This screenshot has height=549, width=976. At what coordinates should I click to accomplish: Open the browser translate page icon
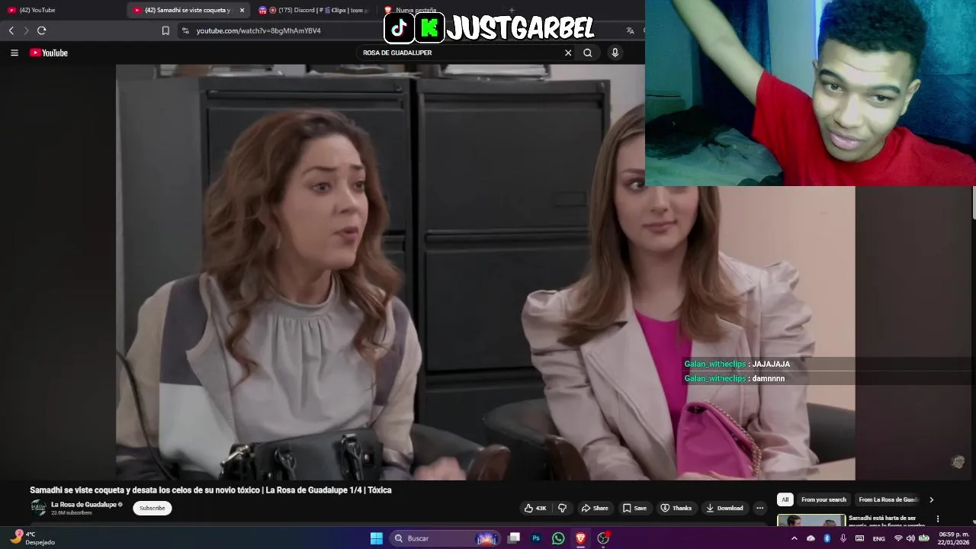(630, 30)
